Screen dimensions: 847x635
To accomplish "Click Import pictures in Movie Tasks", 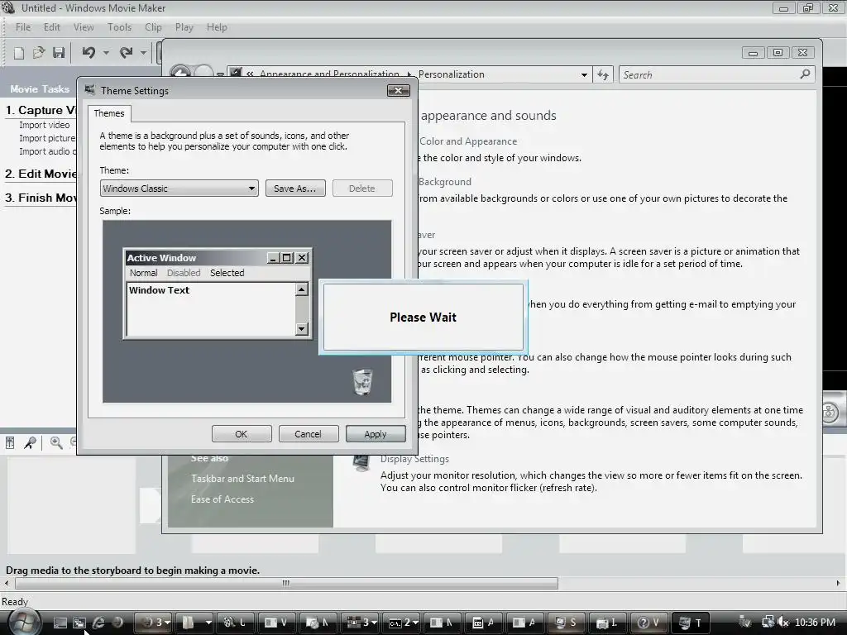I will point(47,138).
